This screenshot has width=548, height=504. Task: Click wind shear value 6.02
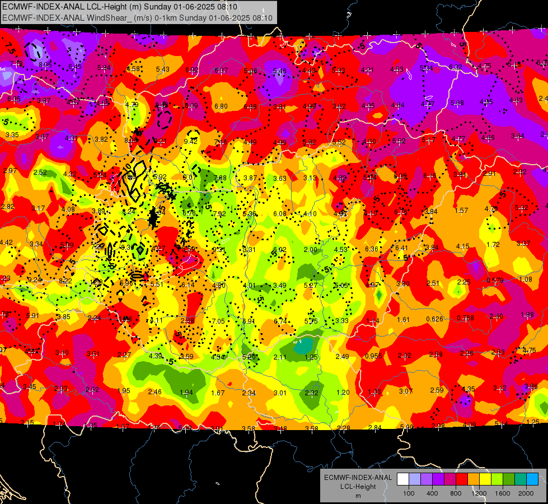(280, 249)
